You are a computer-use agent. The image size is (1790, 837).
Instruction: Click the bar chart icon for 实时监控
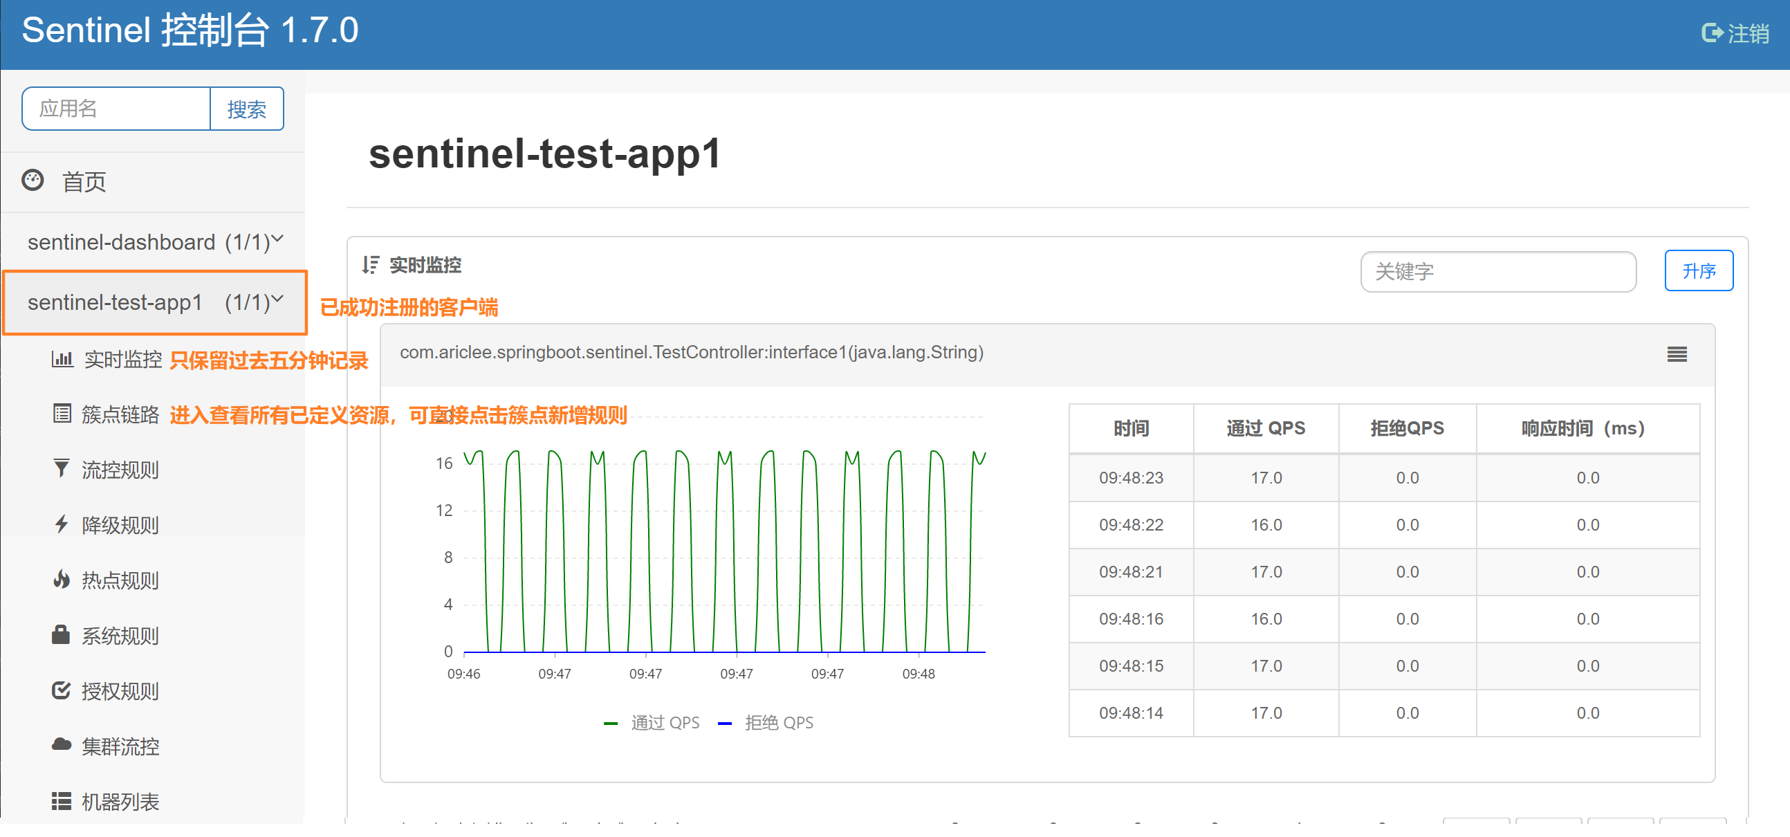click(x=62, y=360)
